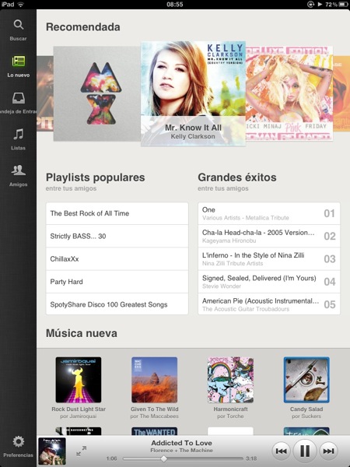This screenshot has width=350, height=467.
Task: Select the Lo nuevo sidebar icon
Action: (x=19, y=61)
